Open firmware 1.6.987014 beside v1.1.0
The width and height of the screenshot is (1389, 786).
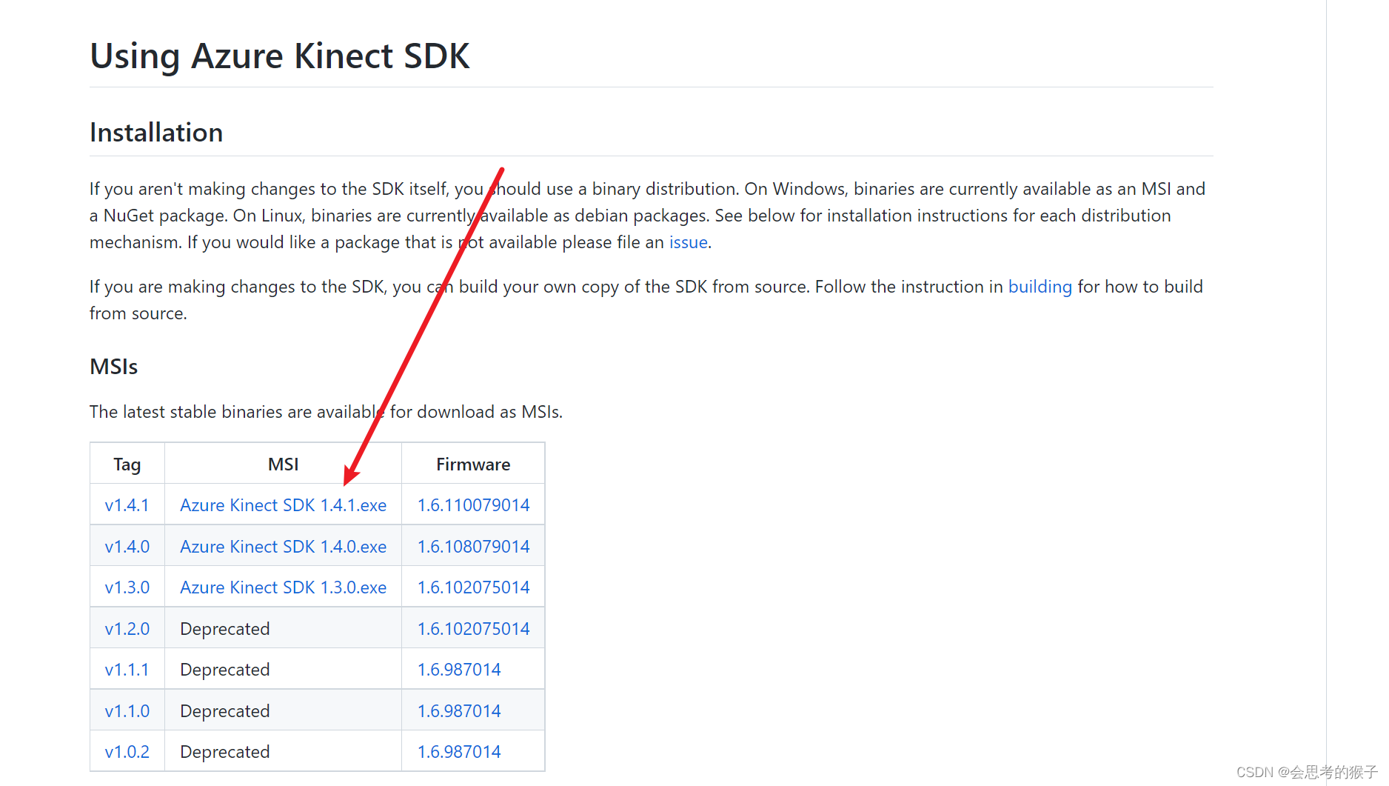click(x=458, y=710)
